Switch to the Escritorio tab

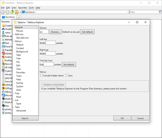pos(9,17)
